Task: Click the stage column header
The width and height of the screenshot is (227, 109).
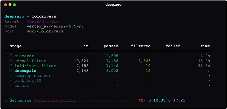Action: pyautogui.click(x=16, y=46)
